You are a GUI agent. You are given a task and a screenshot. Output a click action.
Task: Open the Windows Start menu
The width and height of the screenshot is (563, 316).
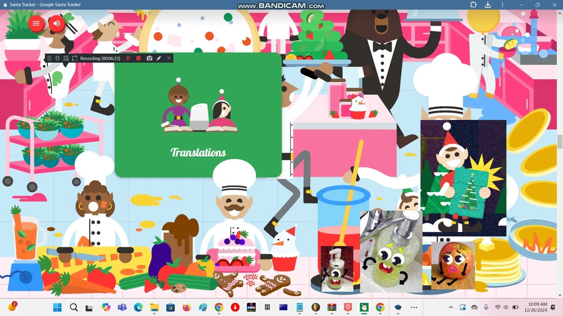[x=57, y=307]
